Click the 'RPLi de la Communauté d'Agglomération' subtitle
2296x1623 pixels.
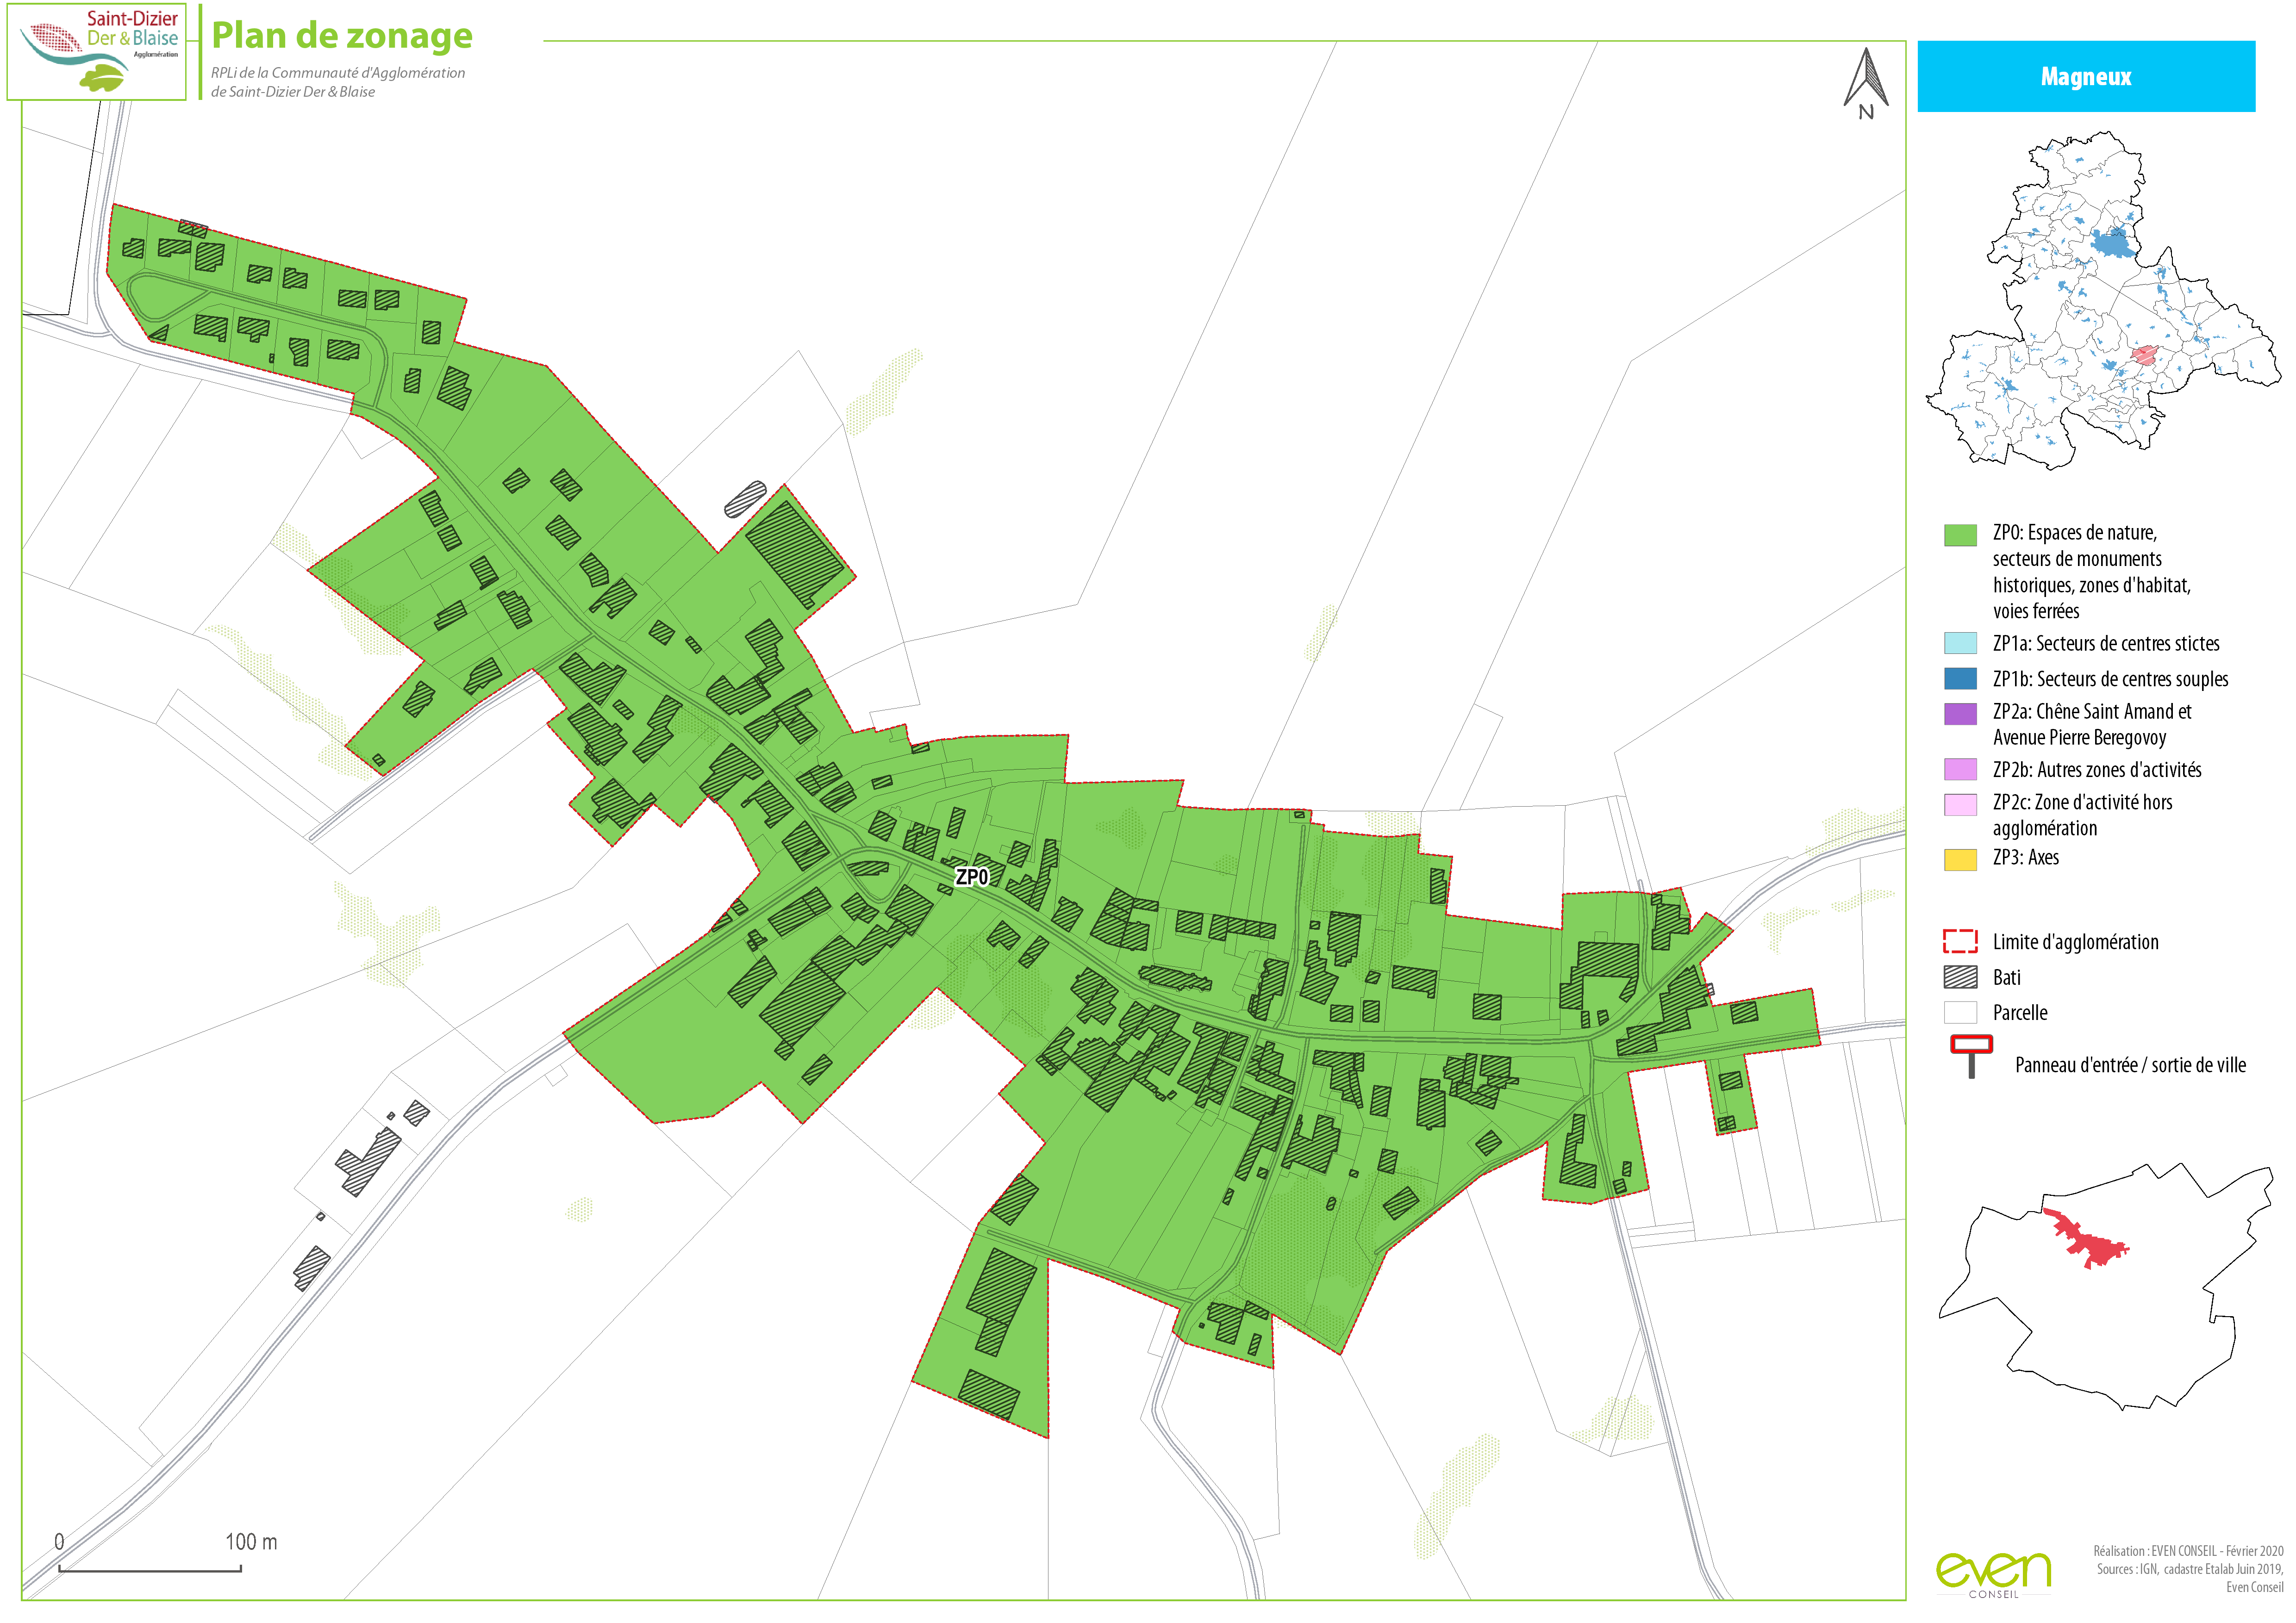(338, 73)
